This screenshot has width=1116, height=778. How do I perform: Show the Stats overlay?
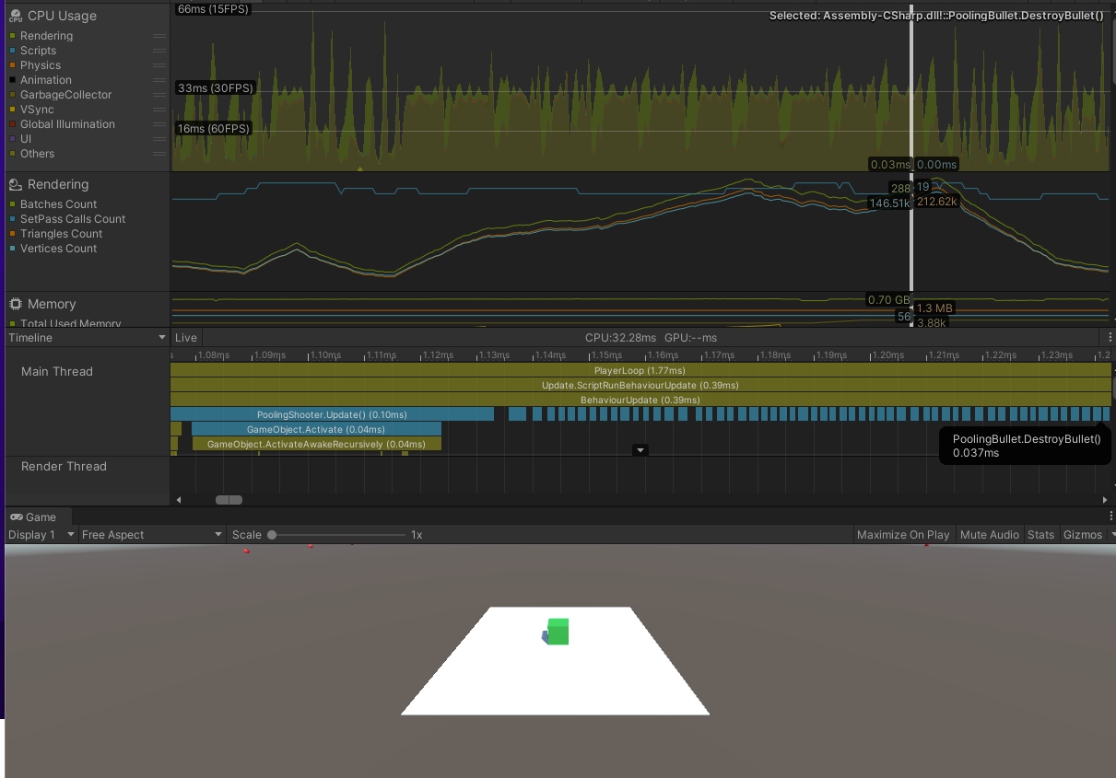(x=1040, y=535)
